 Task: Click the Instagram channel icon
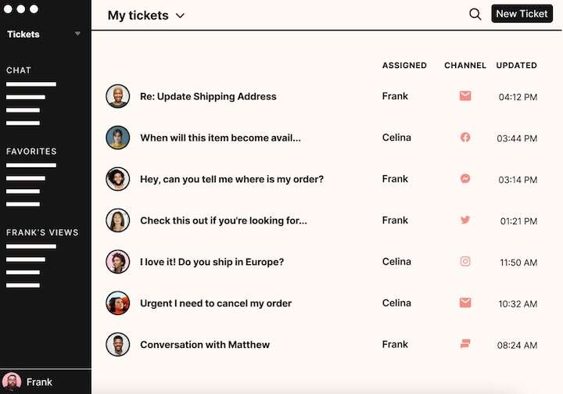465,261
